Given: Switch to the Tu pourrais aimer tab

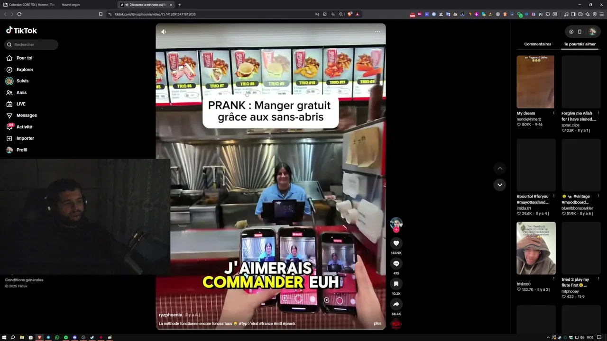Looking at the screenshot, I should pyautogui.click(x=579, y=44).
